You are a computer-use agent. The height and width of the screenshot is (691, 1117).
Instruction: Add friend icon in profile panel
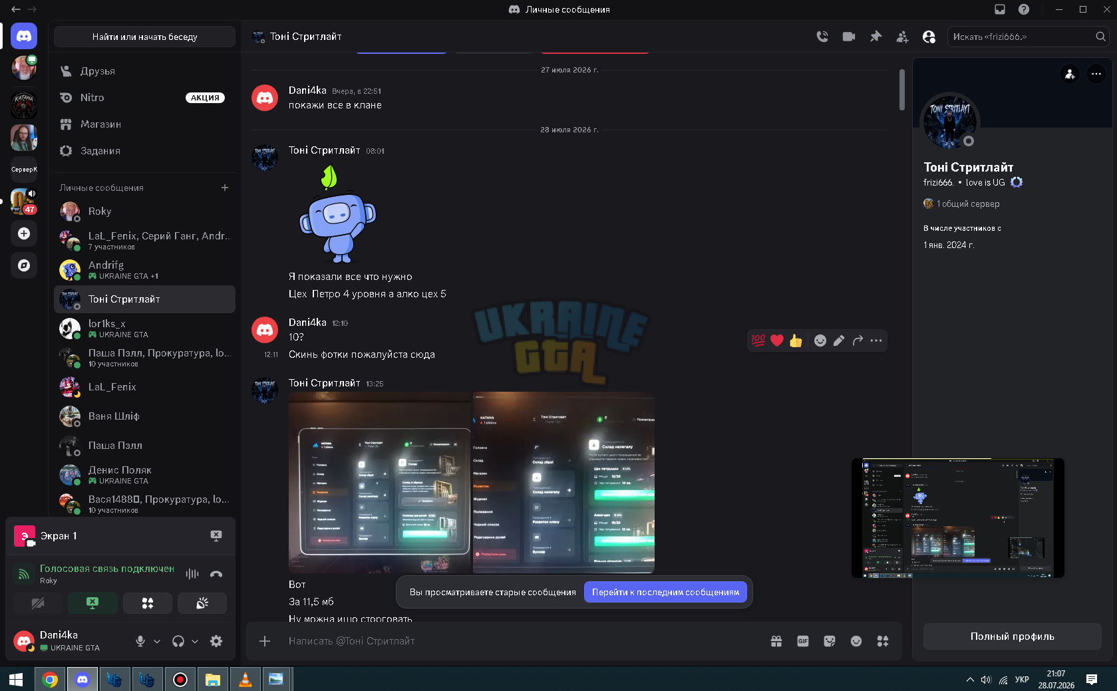1069,74
